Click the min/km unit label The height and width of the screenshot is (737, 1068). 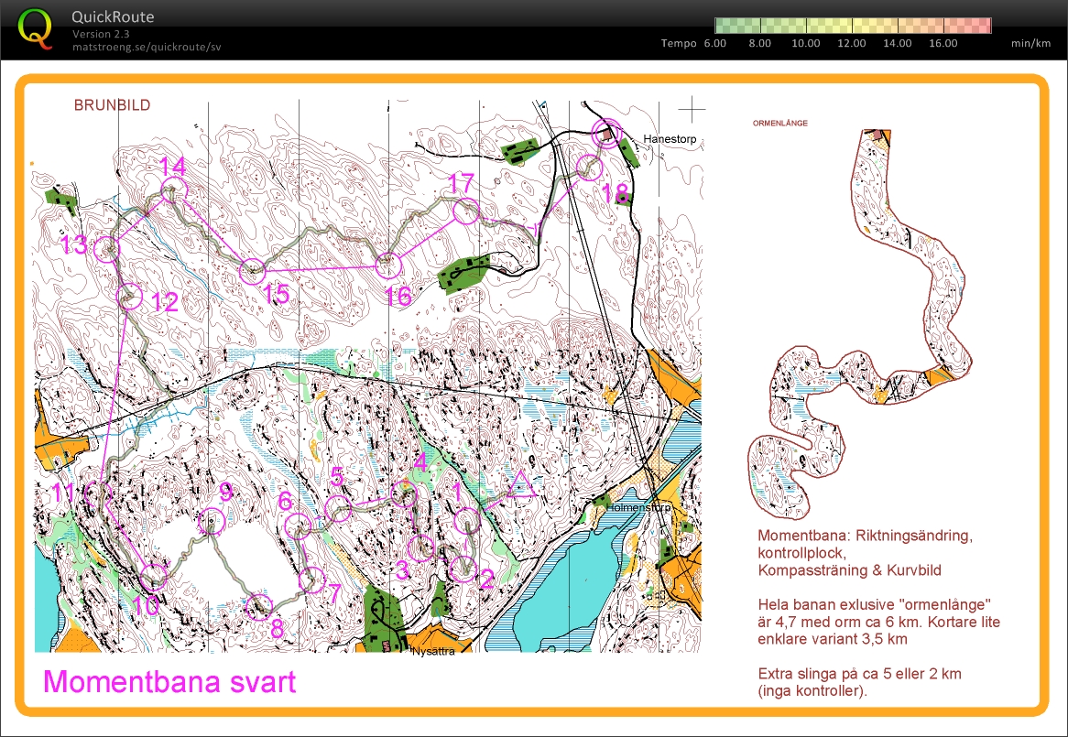1030,43
